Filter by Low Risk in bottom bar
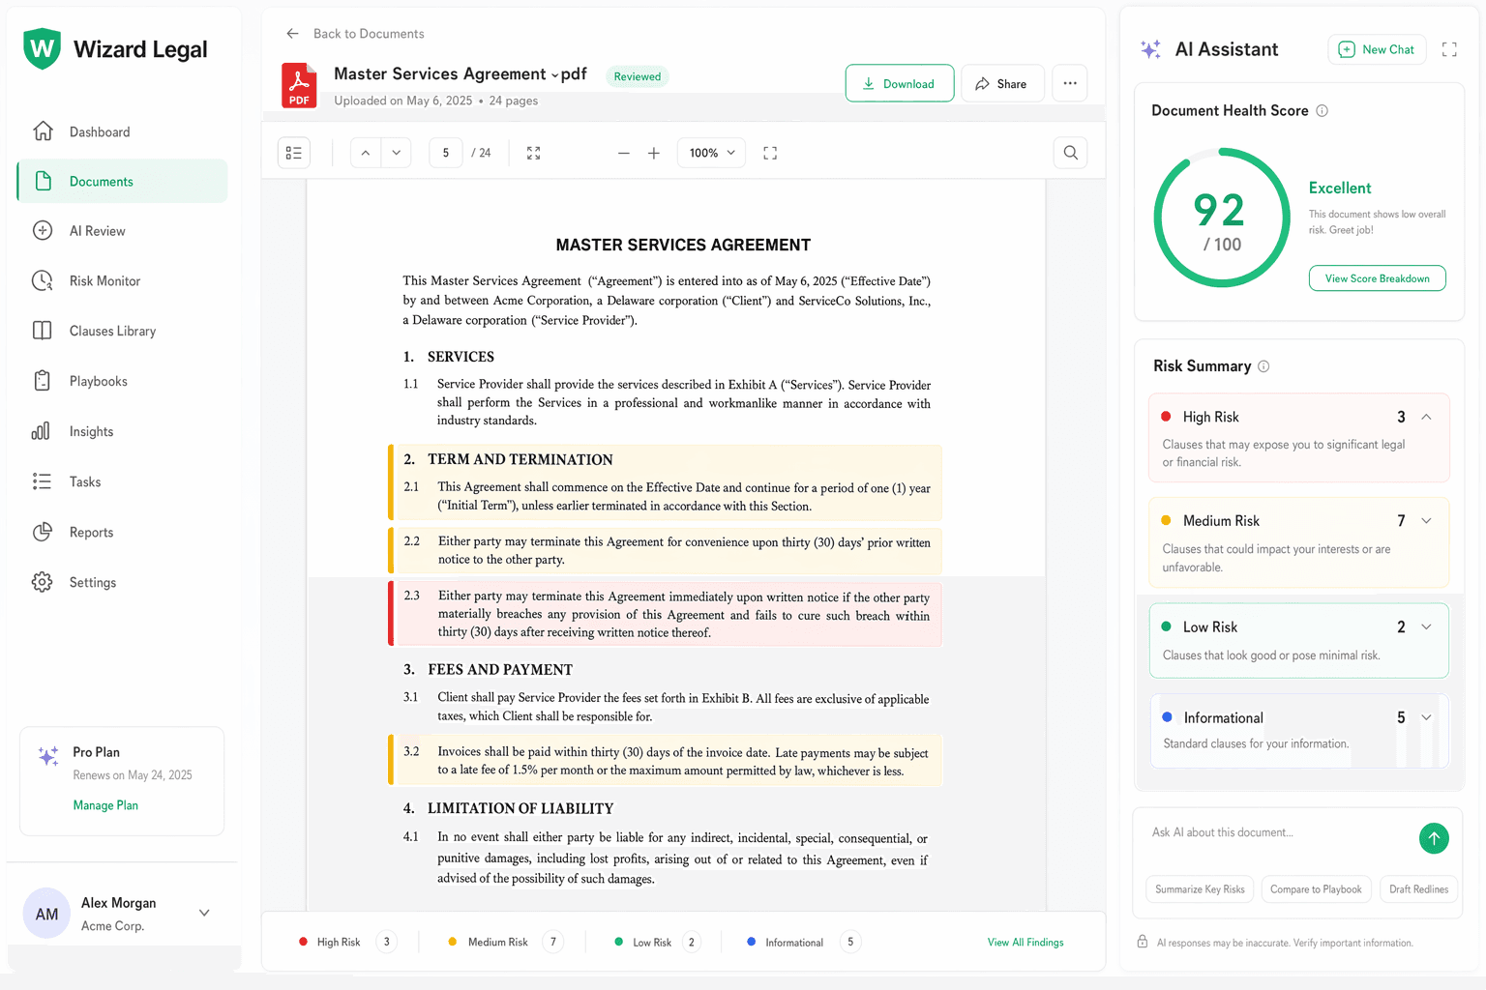This screenshot has width=1486, height=990. click(x=659, y=942)
